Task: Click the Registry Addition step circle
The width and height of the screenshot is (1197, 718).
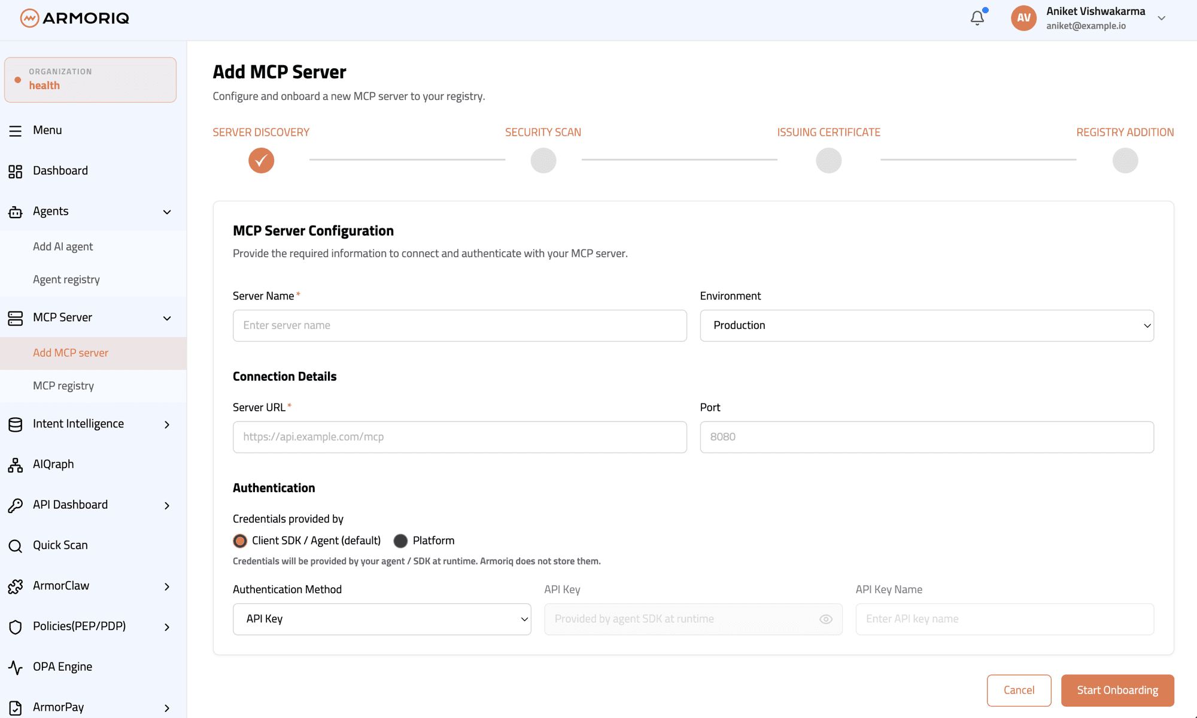Action: (x=1125, y=160)
